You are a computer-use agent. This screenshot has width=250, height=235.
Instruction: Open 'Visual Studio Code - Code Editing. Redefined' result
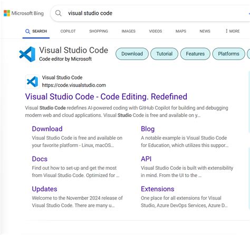[106, 96]
